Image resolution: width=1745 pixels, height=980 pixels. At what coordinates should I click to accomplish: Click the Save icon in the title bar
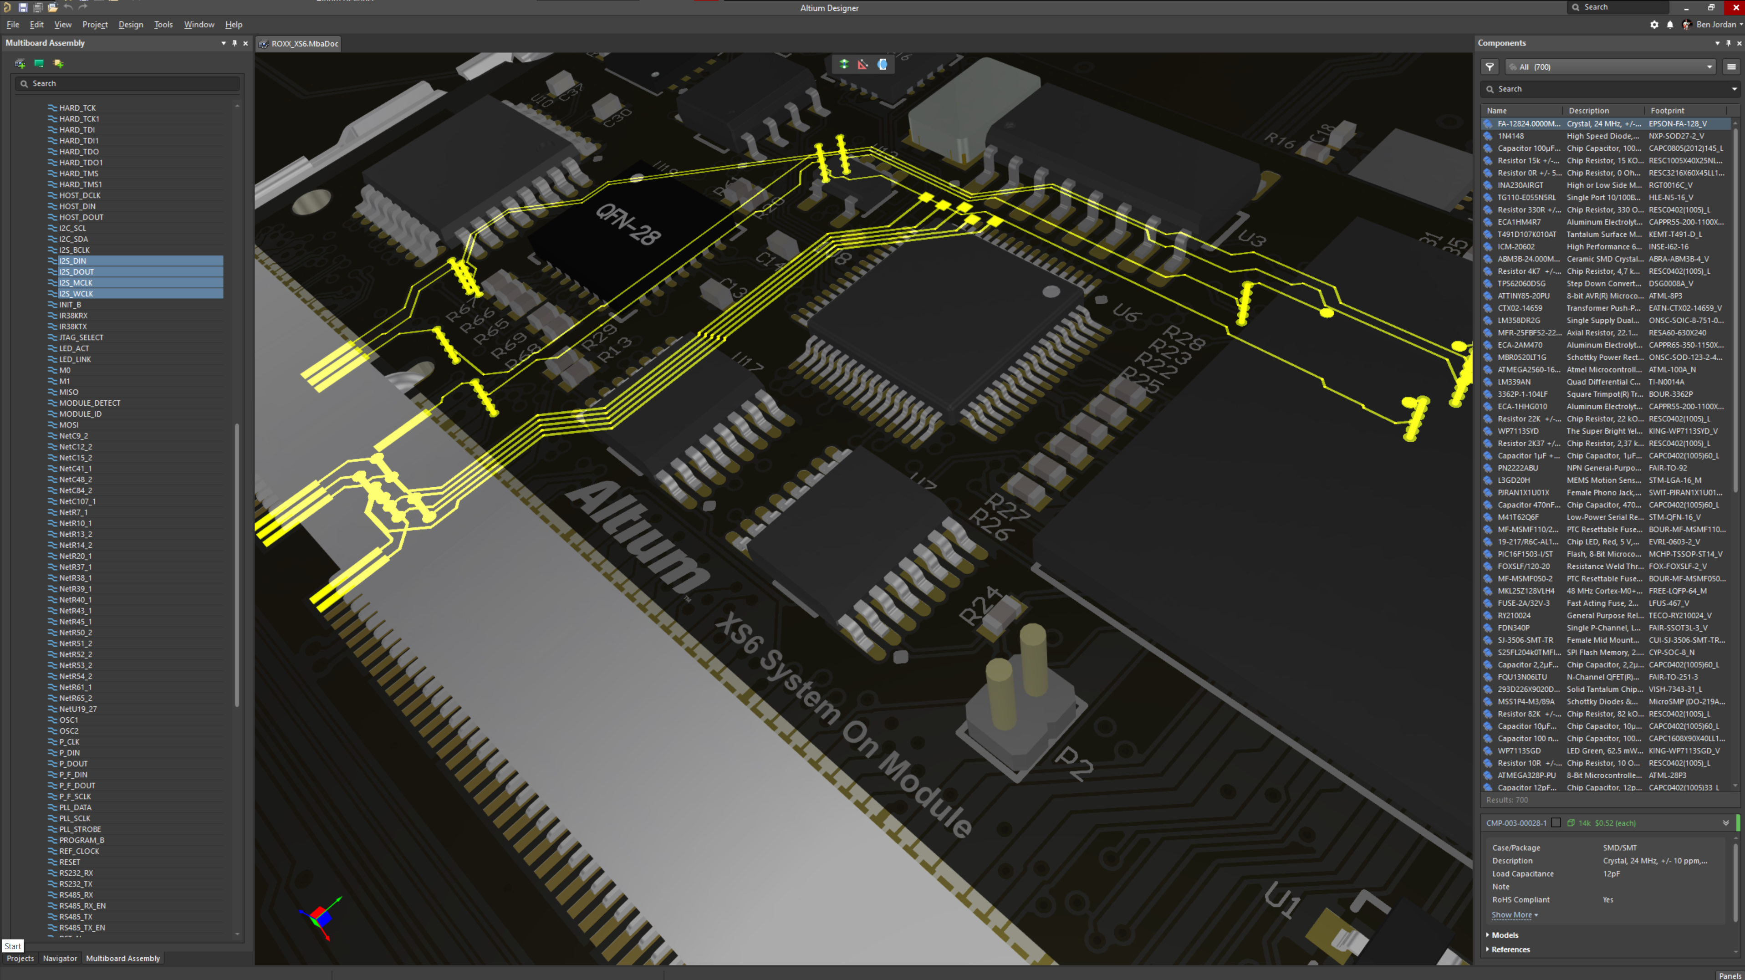(x=22, y=7)
